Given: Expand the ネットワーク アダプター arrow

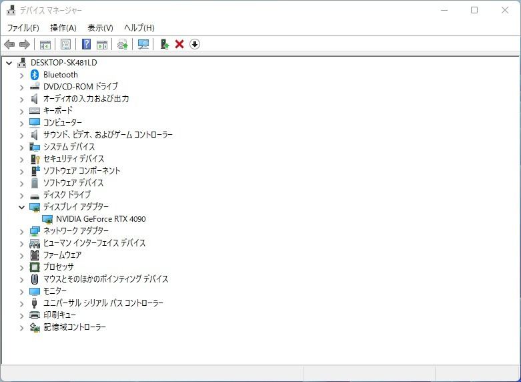Looking at the screenshot, I should pos(22,232).
